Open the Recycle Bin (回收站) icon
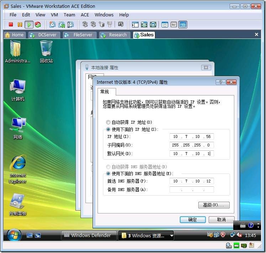This screenshot has width=266, height=253. click(46, 52)
